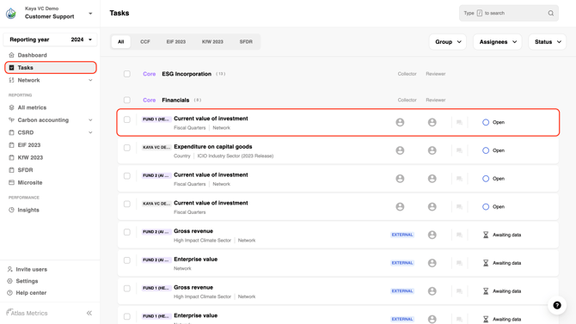Switch to the EIF 2023 tab
Image resolution: width=576 pixels, height=324 pixels.
176,42
